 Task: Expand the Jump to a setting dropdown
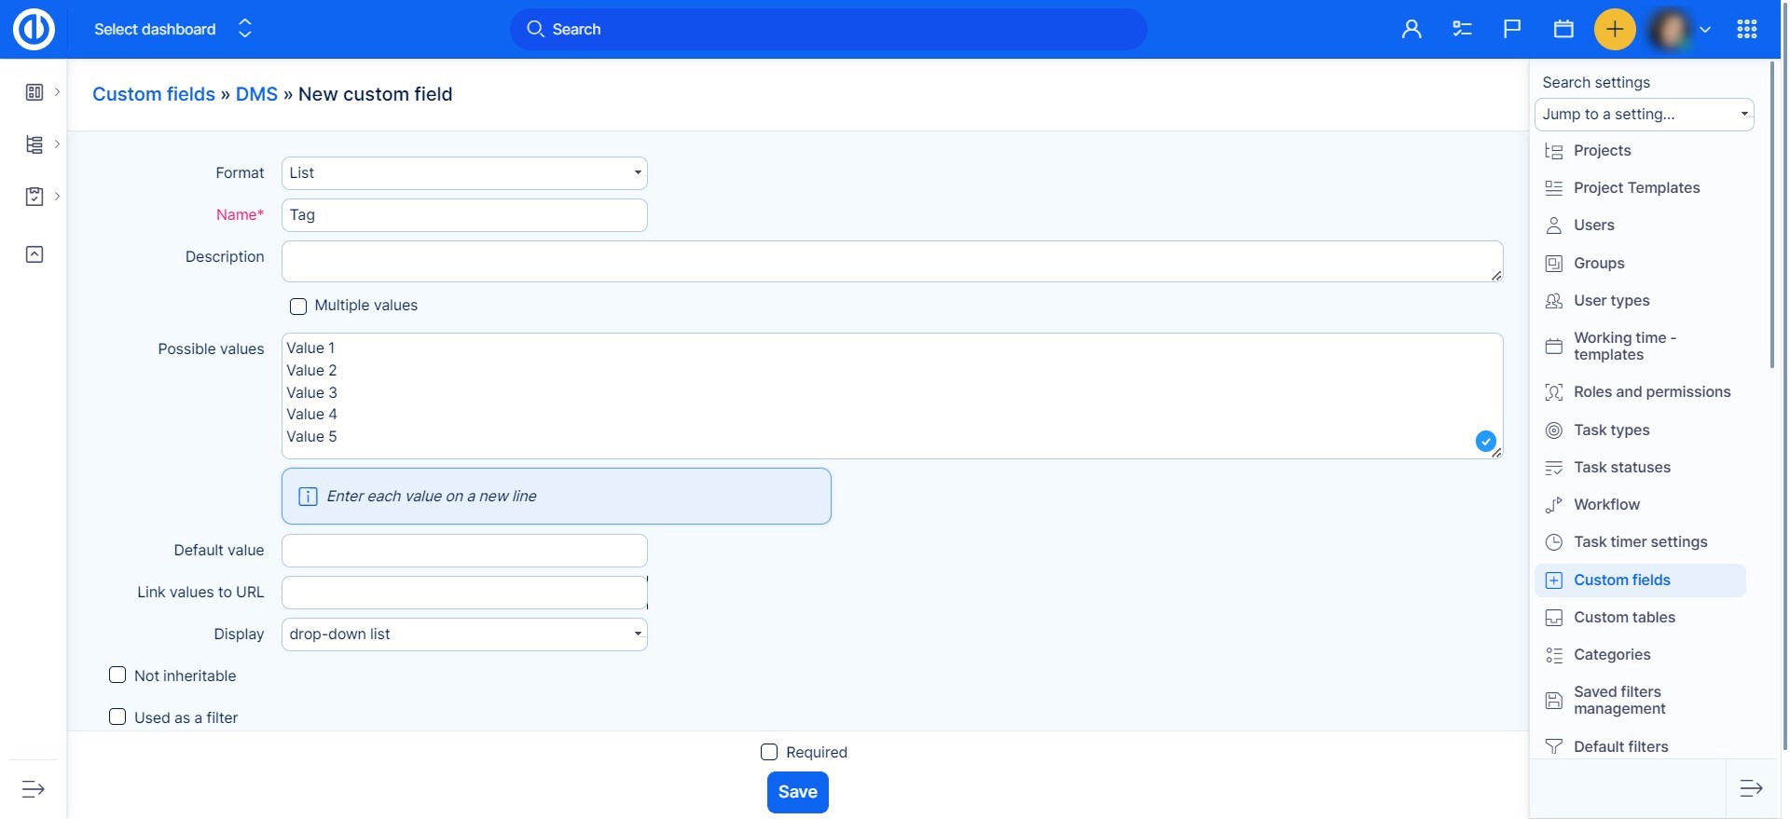(x=1644, y=115)
